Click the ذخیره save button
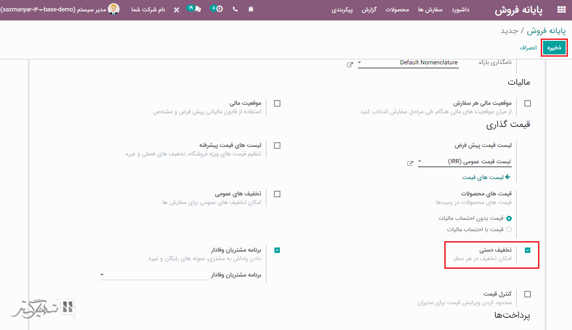This screenshot has height=330, width=572. tap(554, 48)
